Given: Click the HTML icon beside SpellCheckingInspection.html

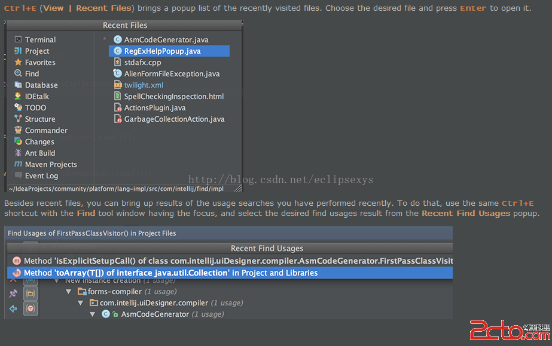Looking at the screenshot, I should point(118,96).
